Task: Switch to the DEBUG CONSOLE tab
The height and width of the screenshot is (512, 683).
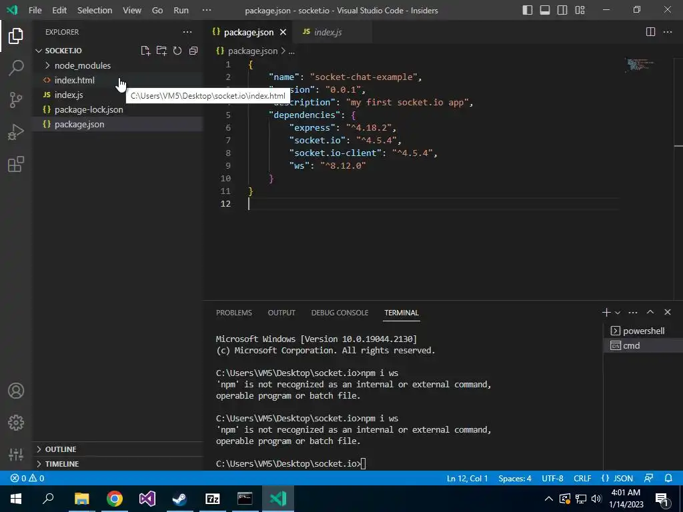Action: 339,313
